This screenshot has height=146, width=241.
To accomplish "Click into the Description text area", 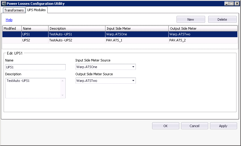I will pos(33,88).
